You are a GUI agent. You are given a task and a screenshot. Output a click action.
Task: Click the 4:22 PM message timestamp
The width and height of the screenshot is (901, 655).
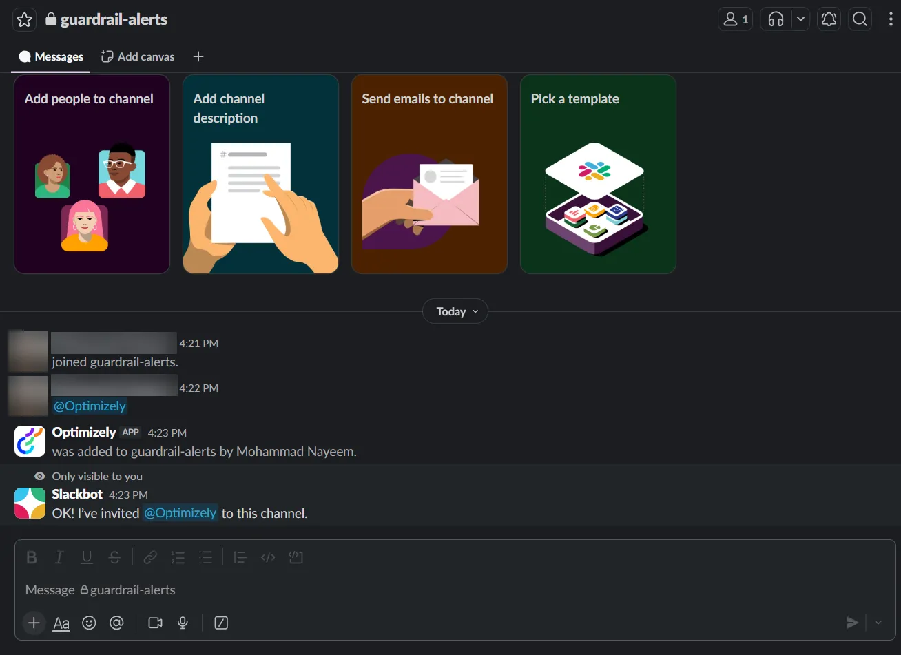coord(199,388)
